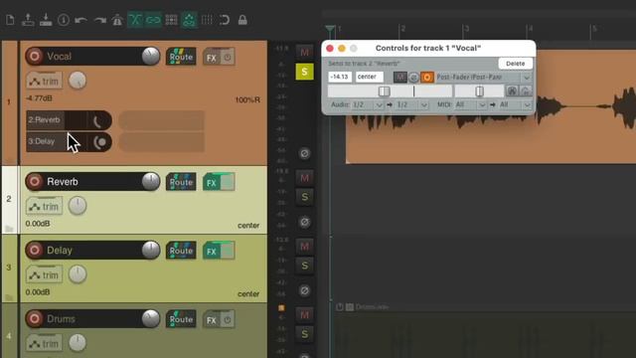Image resolution: width=636 pixels, height=358 pixels.
Task: Mute the Reverb track
Action: [305, 177]
